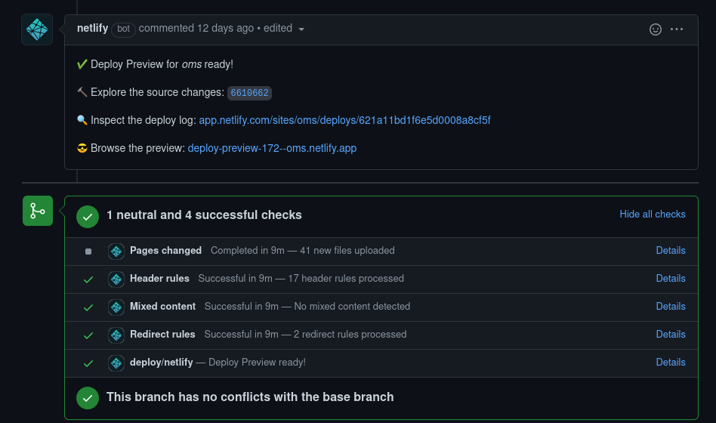Screen dimensions: 716x423
Task: Click the green checkmark for Header rules
Action: pos(88,279)
